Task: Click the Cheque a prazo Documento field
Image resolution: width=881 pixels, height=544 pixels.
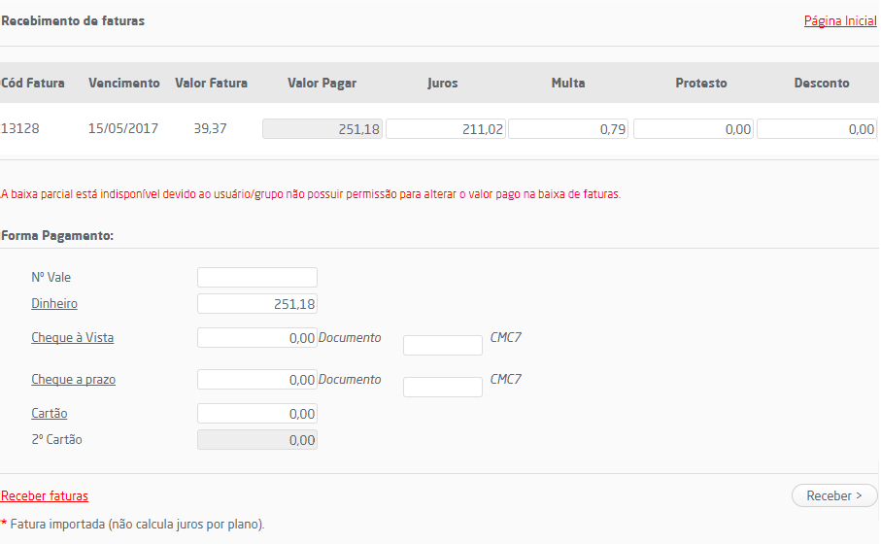Action: 443,388
